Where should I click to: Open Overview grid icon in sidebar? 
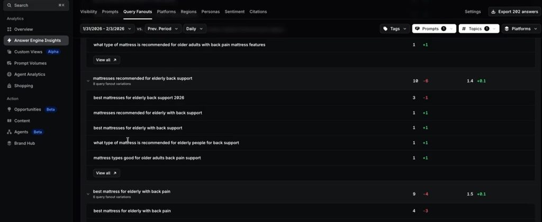point(10,30)
